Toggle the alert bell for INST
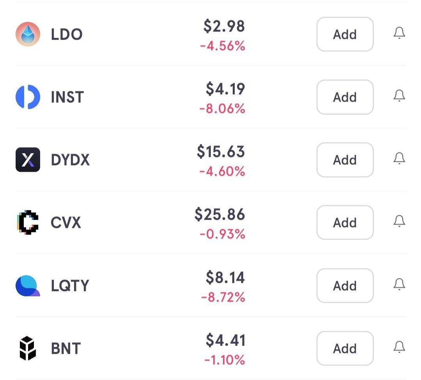421x380 pixels. pos(399,96)
